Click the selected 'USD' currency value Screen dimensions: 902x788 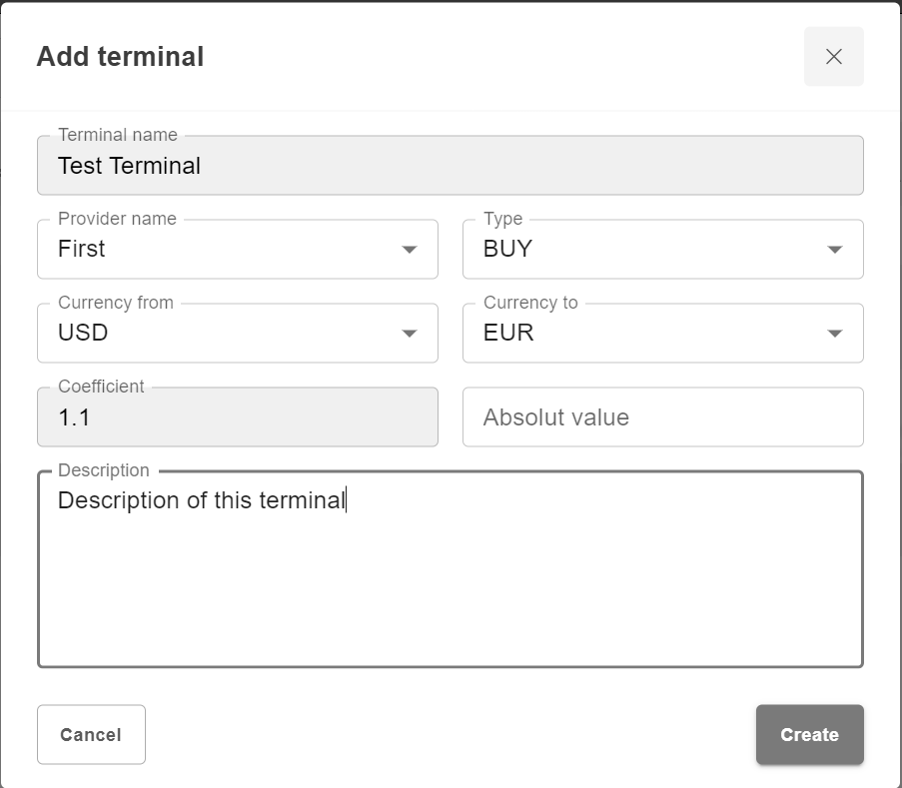83,334
